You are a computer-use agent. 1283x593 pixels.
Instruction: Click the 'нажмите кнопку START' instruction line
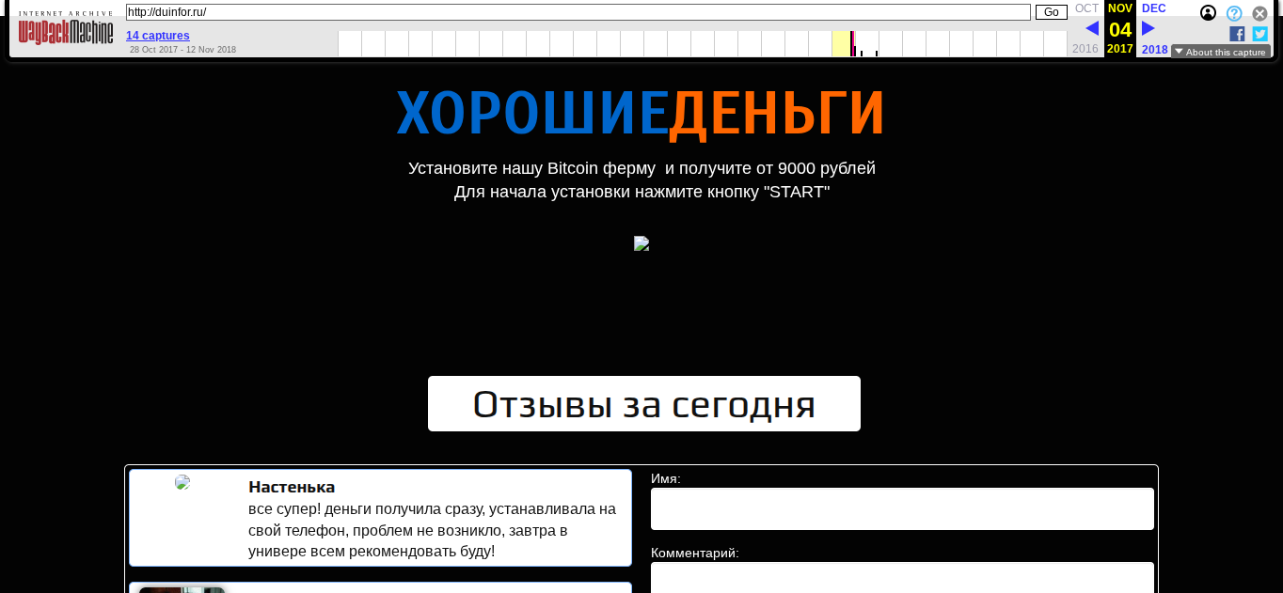pyautogui.click(x=641, y=192)
